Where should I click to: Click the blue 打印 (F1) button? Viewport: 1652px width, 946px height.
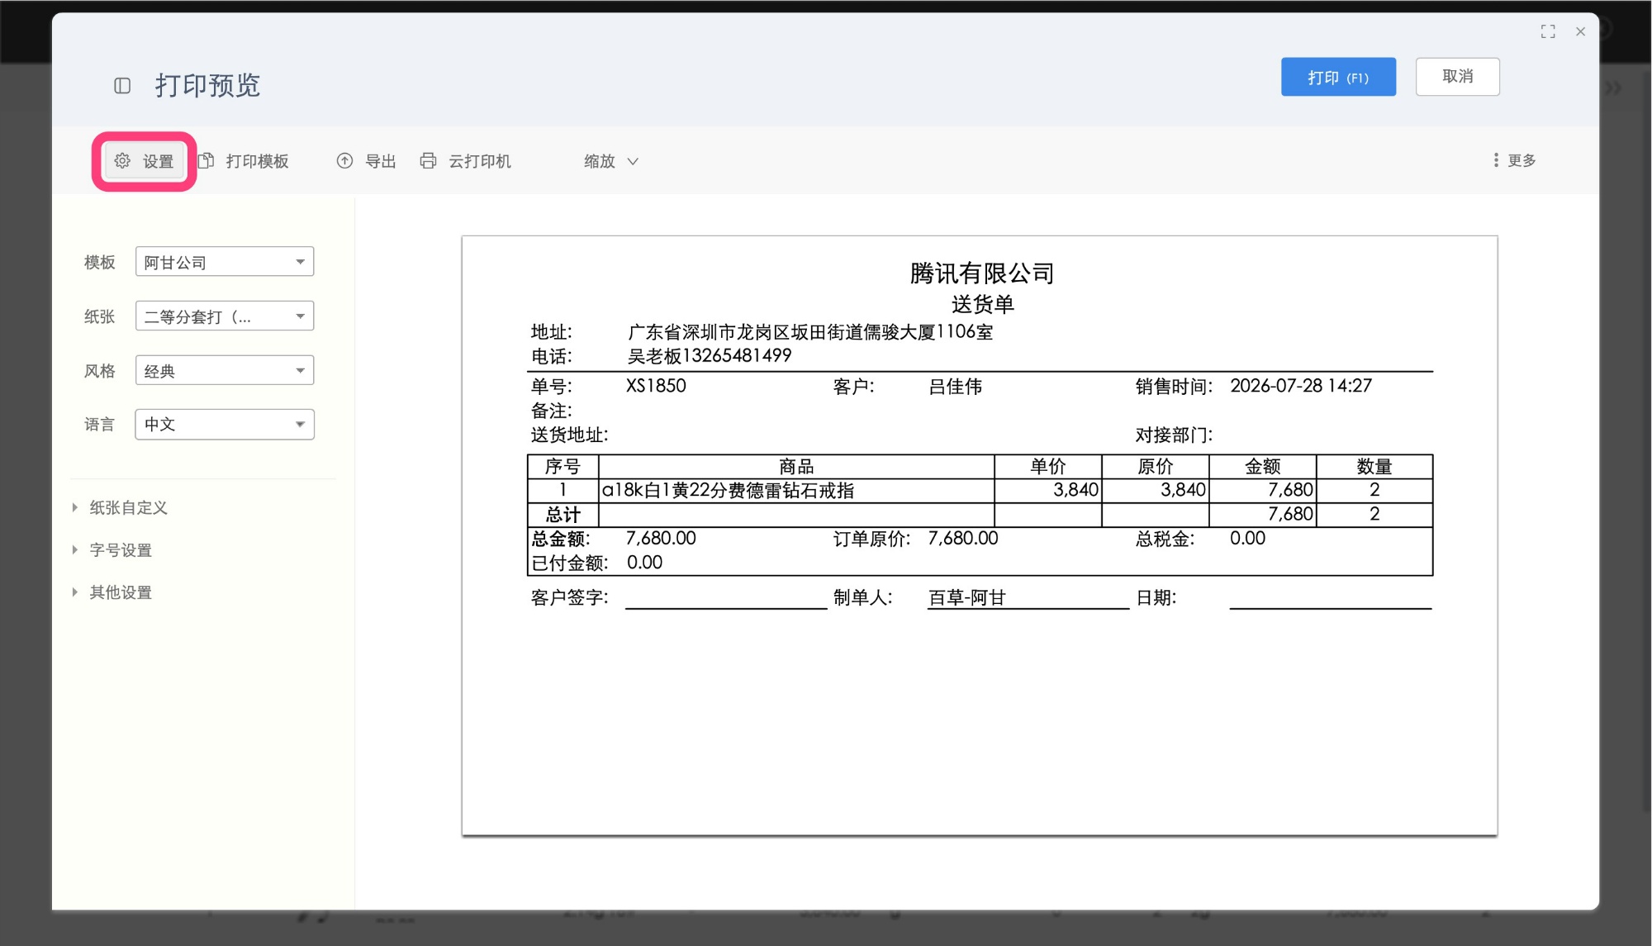click(x=1338, y=77)
